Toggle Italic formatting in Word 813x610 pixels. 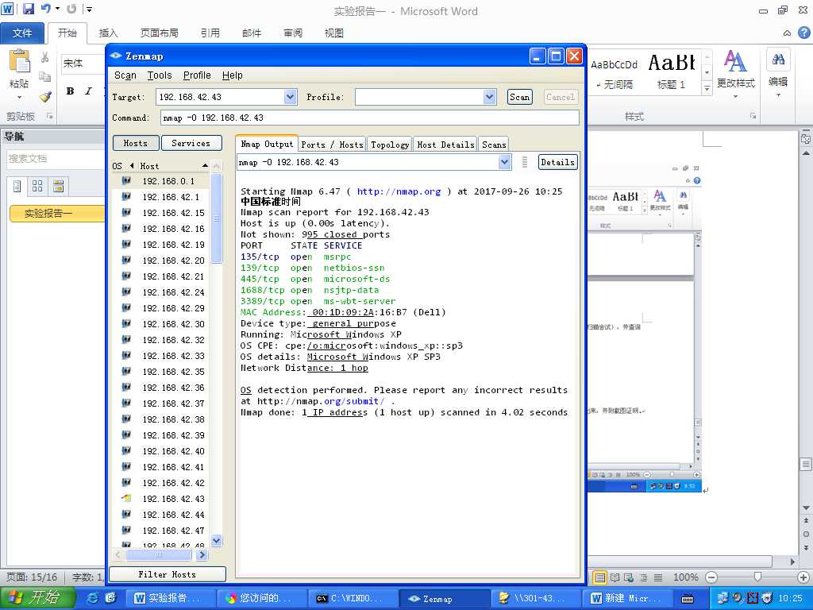pos(88,91)
